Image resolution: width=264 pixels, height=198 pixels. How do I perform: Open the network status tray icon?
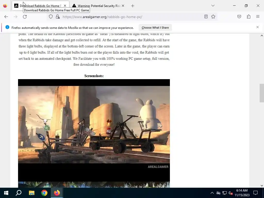pyautogui.click(x=225, y=193)
